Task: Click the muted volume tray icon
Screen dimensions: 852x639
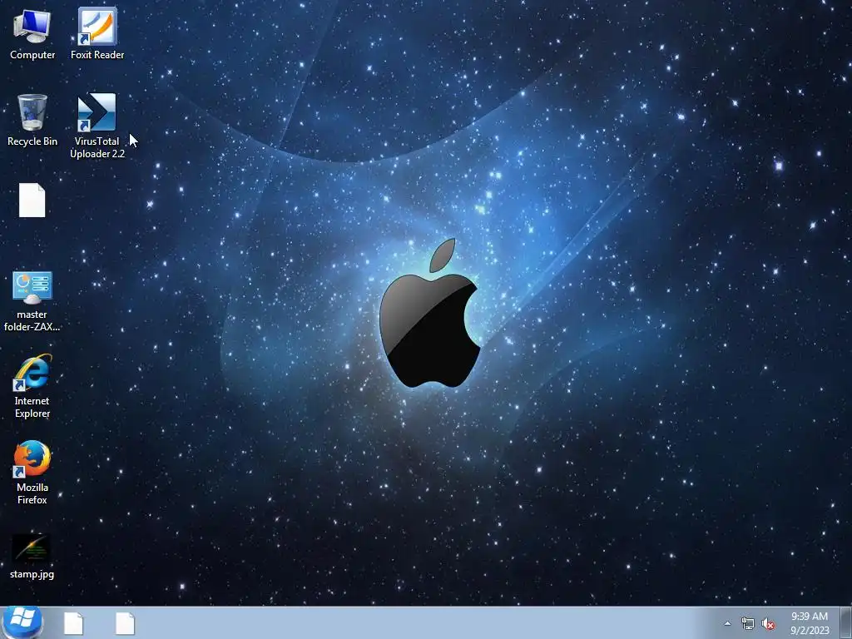Action: [768, 624]
